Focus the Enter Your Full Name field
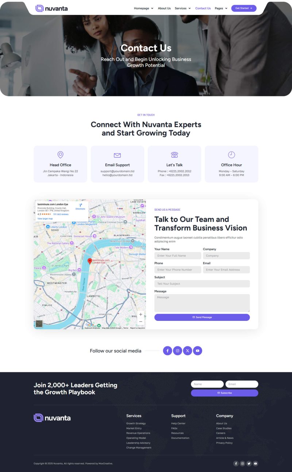 [x=177, y=256]
